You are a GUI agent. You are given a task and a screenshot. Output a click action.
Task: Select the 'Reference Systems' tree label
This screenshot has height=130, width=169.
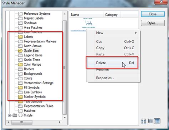click(37, 14)
